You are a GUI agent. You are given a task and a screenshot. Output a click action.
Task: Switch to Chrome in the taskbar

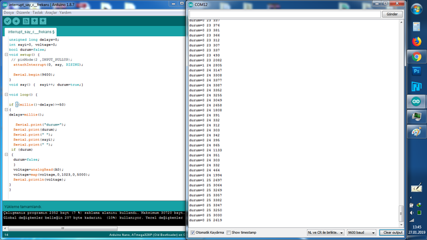pyautogui.click(x=416, y=57)
